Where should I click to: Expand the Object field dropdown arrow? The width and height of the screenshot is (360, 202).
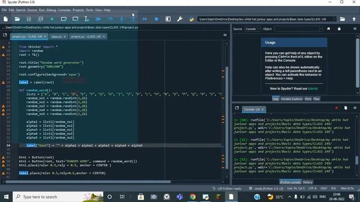click(x=321, y=29)
